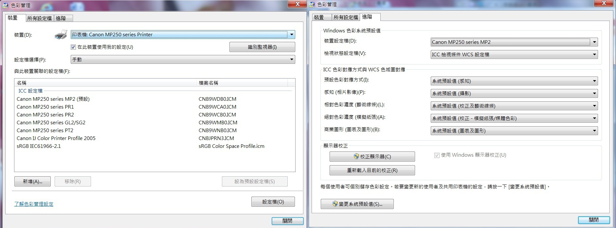
Task: Toggle 使用 Windows 顯示器校正 checkbox
Action: point(437,155)
